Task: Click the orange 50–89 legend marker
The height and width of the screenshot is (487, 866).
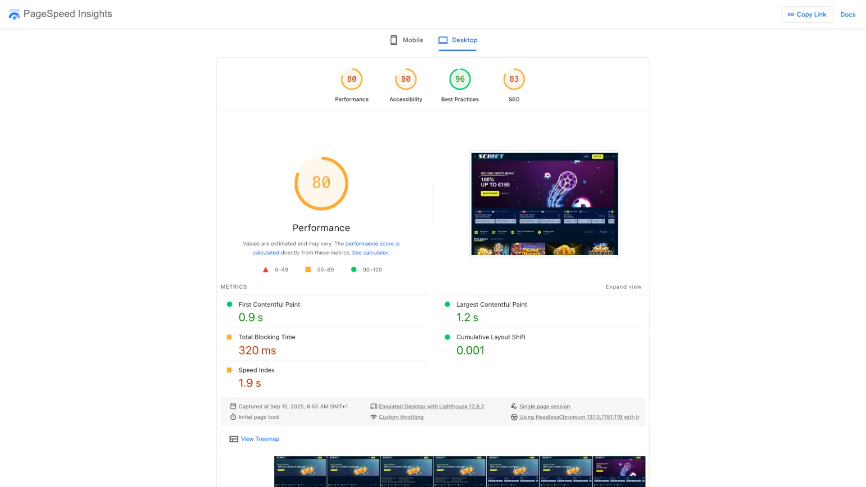Action: pyautogui.click(x=308, y=269)
